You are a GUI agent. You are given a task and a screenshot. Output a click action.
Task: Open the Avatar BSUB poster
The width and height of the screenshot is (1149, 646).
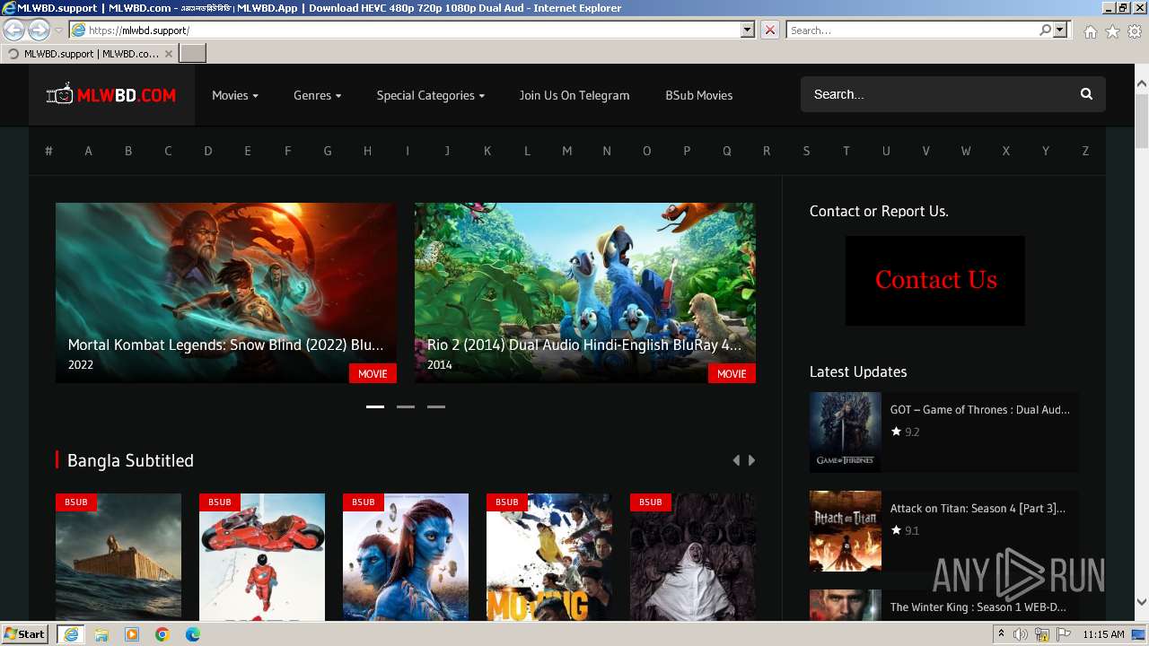(x=406, y=557)
